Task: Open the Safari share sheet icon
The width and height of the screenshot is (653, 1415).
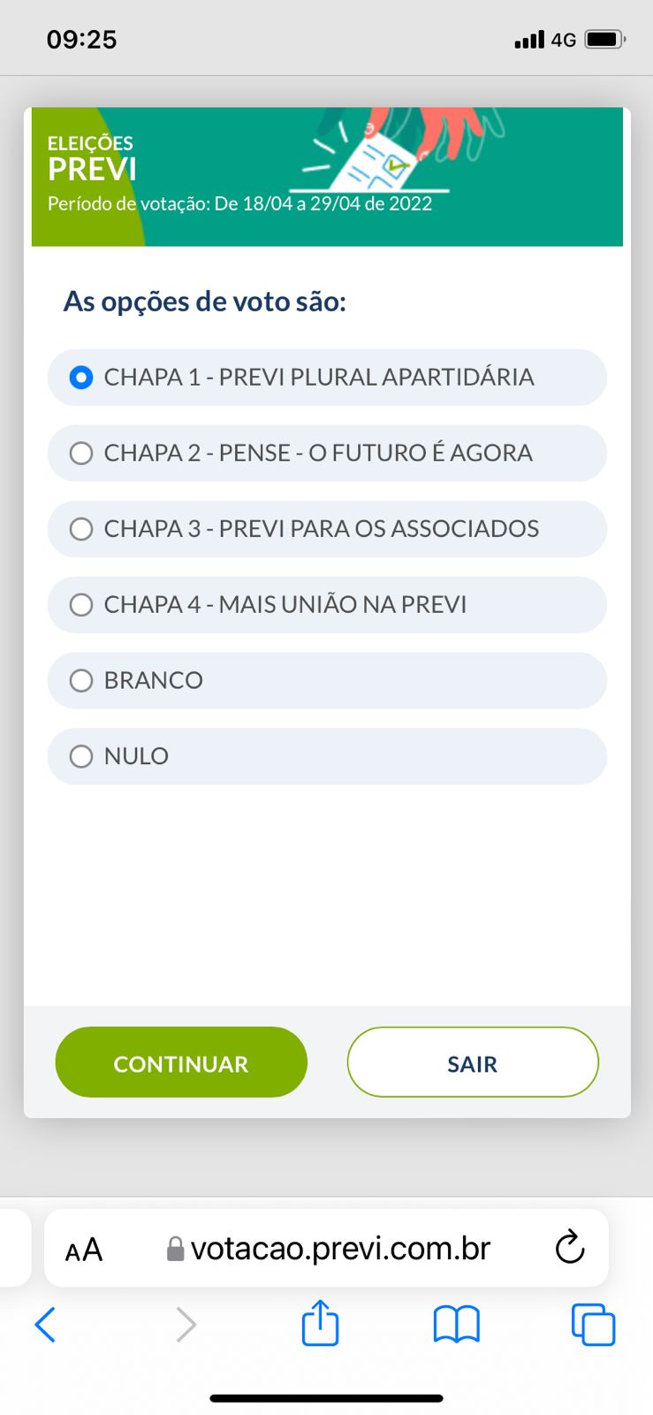Action: click(320, 1323)
